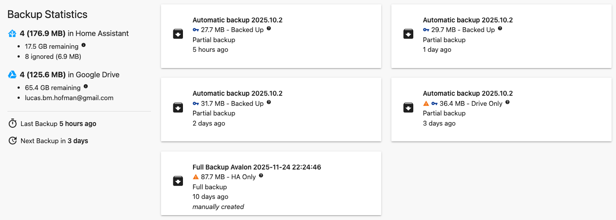Click archive icon on the 29.7 MB backup
Image resolution: width=616 pixels, height=220 pixels.
click(x=408, y=34)
